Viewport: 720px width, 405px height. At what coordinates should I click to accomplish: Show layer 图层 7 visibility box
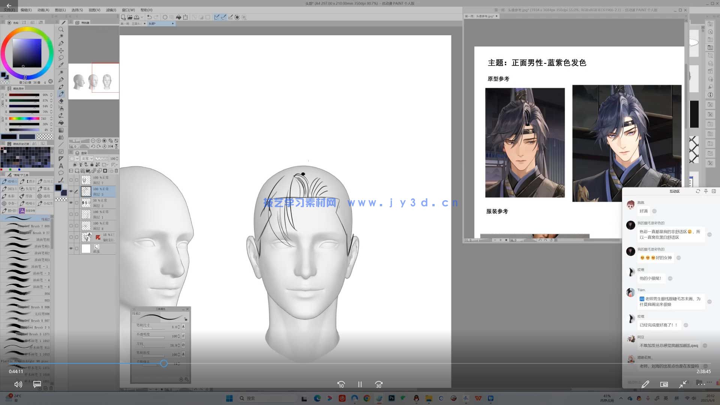tap(71, 180)
